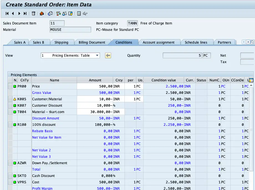Select the T004 row selector
Image resolution: width=255 pixels, height=190 pixels.
click(10, 112)
